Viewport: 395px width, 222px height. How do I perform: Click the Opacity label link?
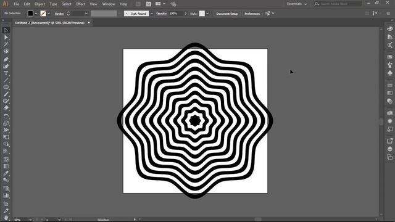pyautogui.click(x=161, y=14)
